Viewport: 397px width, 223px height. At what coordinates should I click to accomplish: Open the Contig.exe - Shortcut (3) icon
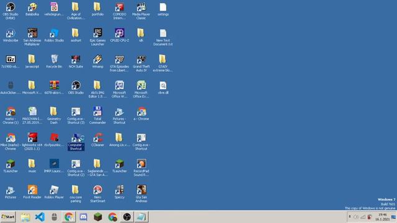pyautogui.click(x=76, y=115)
